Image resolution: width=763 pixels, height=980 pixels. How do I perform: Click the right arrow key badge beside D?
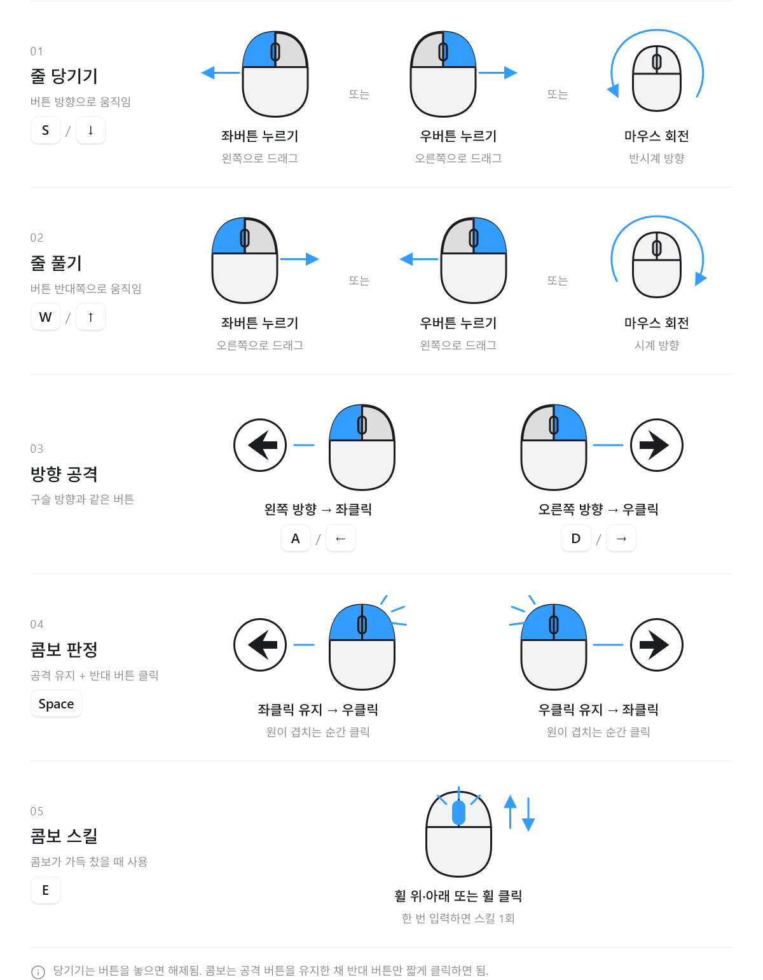[621, 539]
